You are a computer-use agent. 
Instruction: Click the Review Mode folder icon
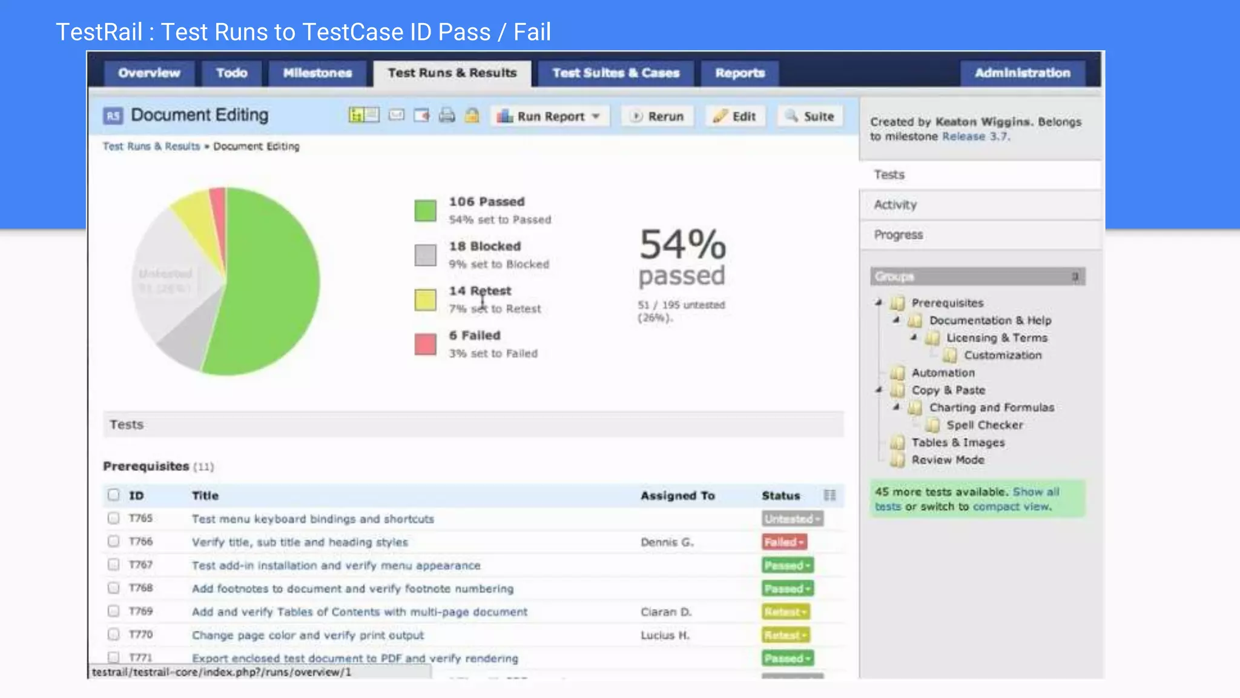point(897,460)
